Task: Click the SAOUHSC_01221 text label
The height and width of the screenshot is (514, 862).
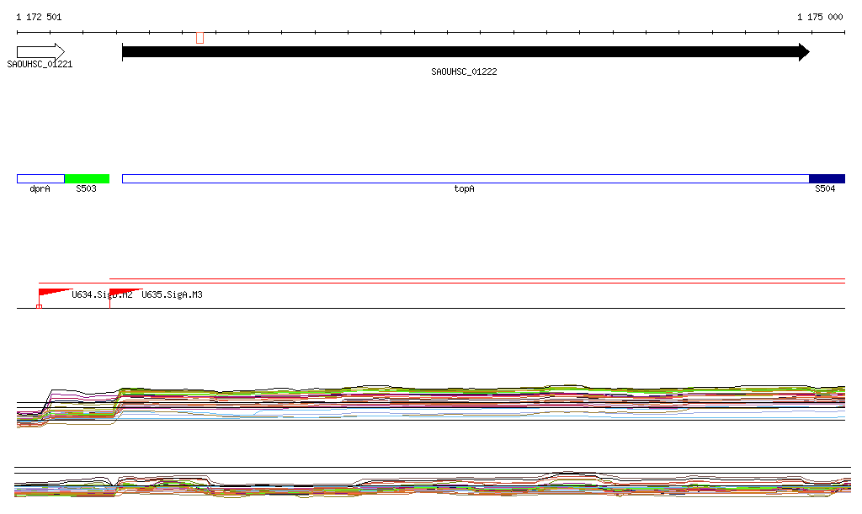Action: pos(40,64)
